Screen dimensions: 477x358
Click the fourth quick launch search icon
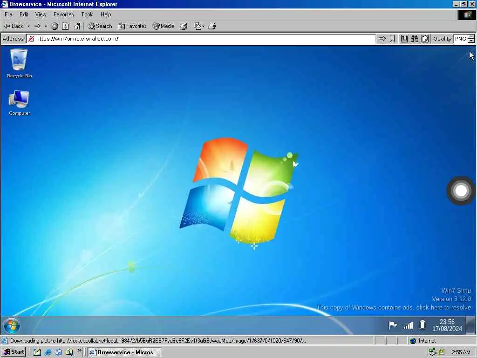click(69, 352)
